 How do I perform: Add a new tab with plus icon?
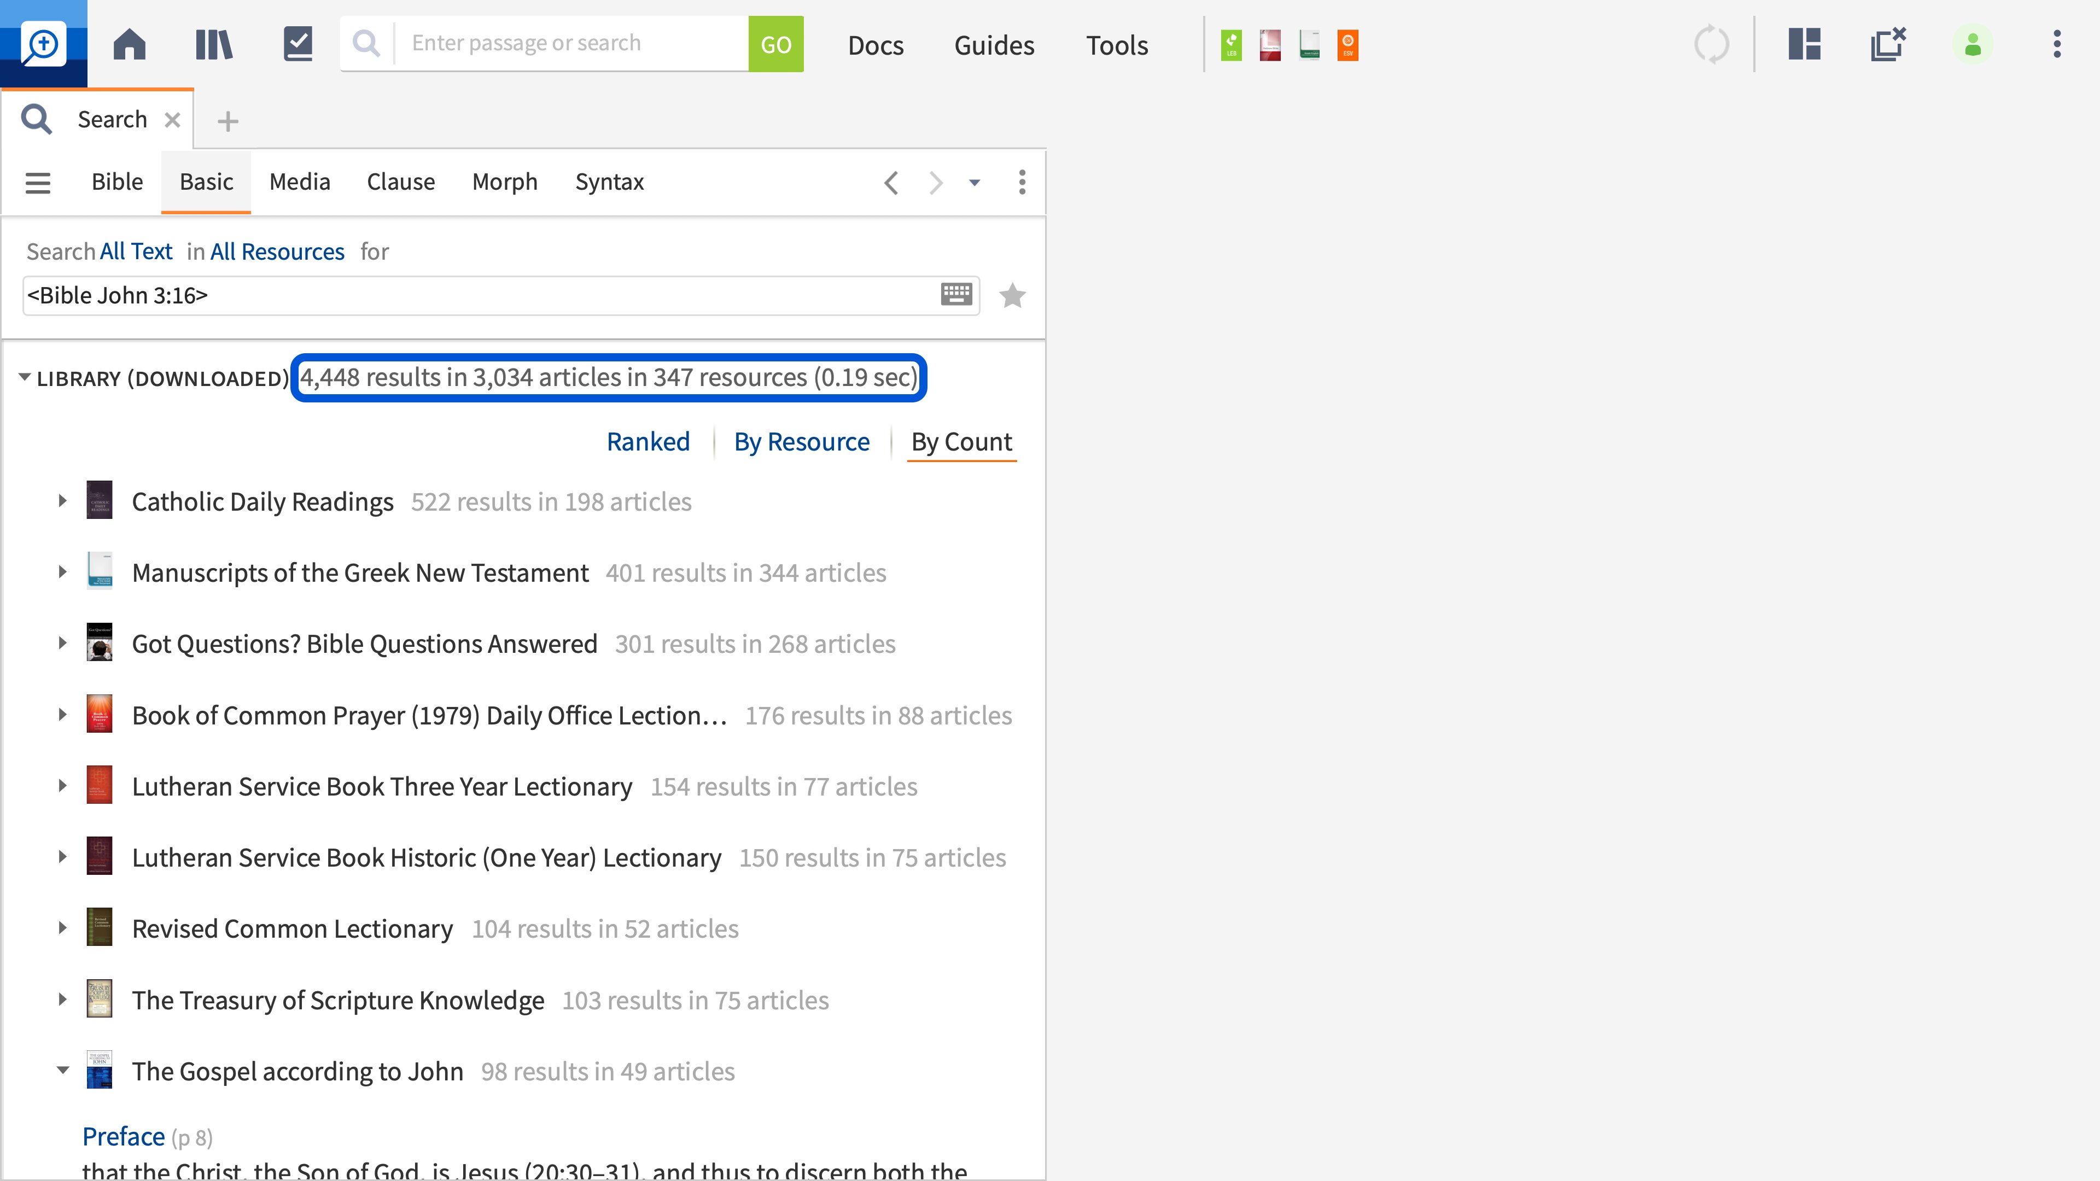[x=227, y=121]
